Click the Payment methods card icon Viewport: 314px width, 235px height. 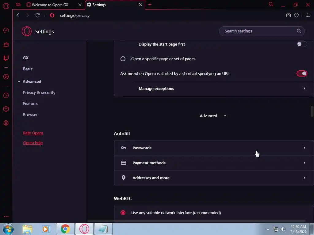tap(124, 163)
